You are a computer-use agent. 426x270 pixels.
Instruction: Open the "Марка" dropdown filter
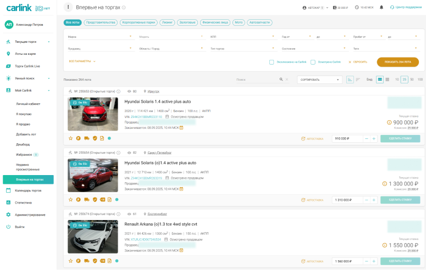tap(100, 37)
